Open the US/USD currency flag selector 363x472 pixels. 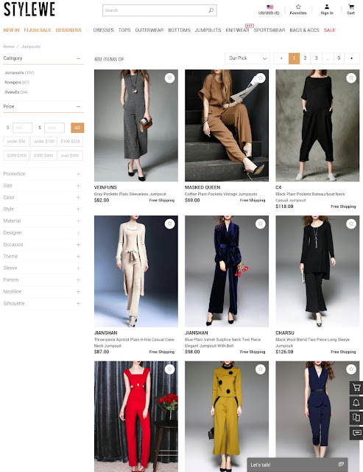tap(269, 7)
